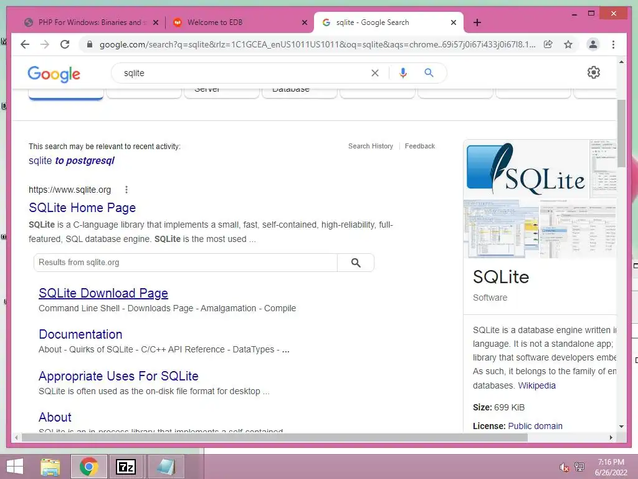Close the PHP For Windows tab
Screen dimensions: 638x479
(155, 22)
